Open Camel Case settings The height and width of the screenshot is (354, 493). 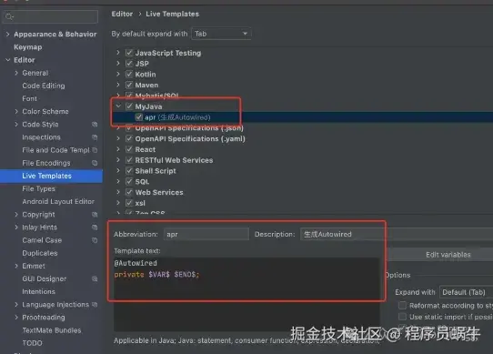[x=42, y=240]
